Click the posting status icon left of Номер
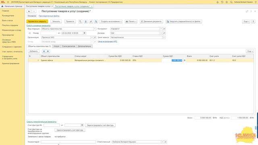258x145 pixels. point(29,33)
